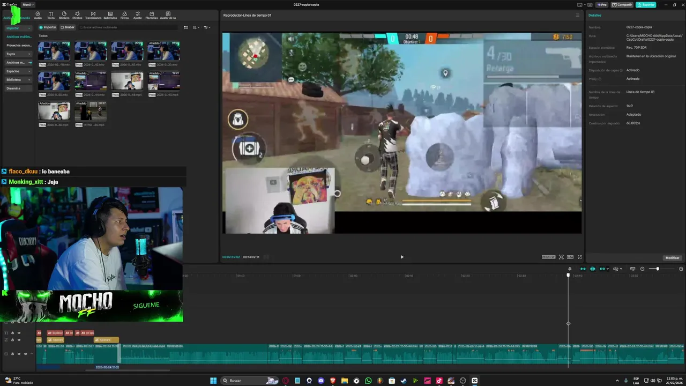Hide the main video track with eye icon

[19, 354]
